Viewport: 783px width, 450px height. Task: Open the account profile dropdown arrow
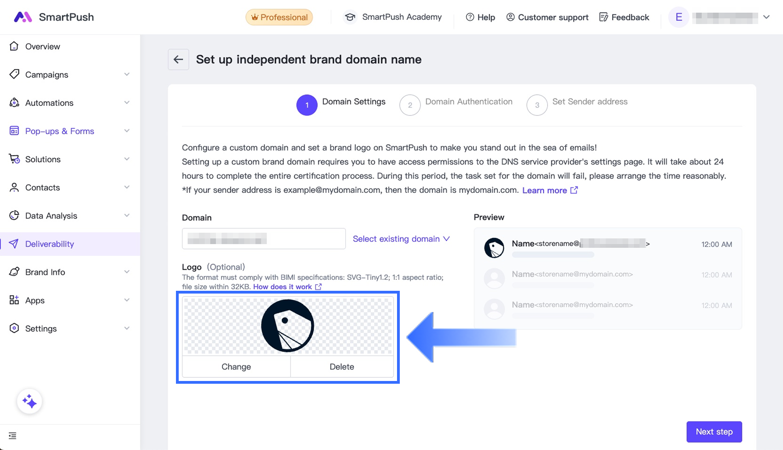(766, 17)
